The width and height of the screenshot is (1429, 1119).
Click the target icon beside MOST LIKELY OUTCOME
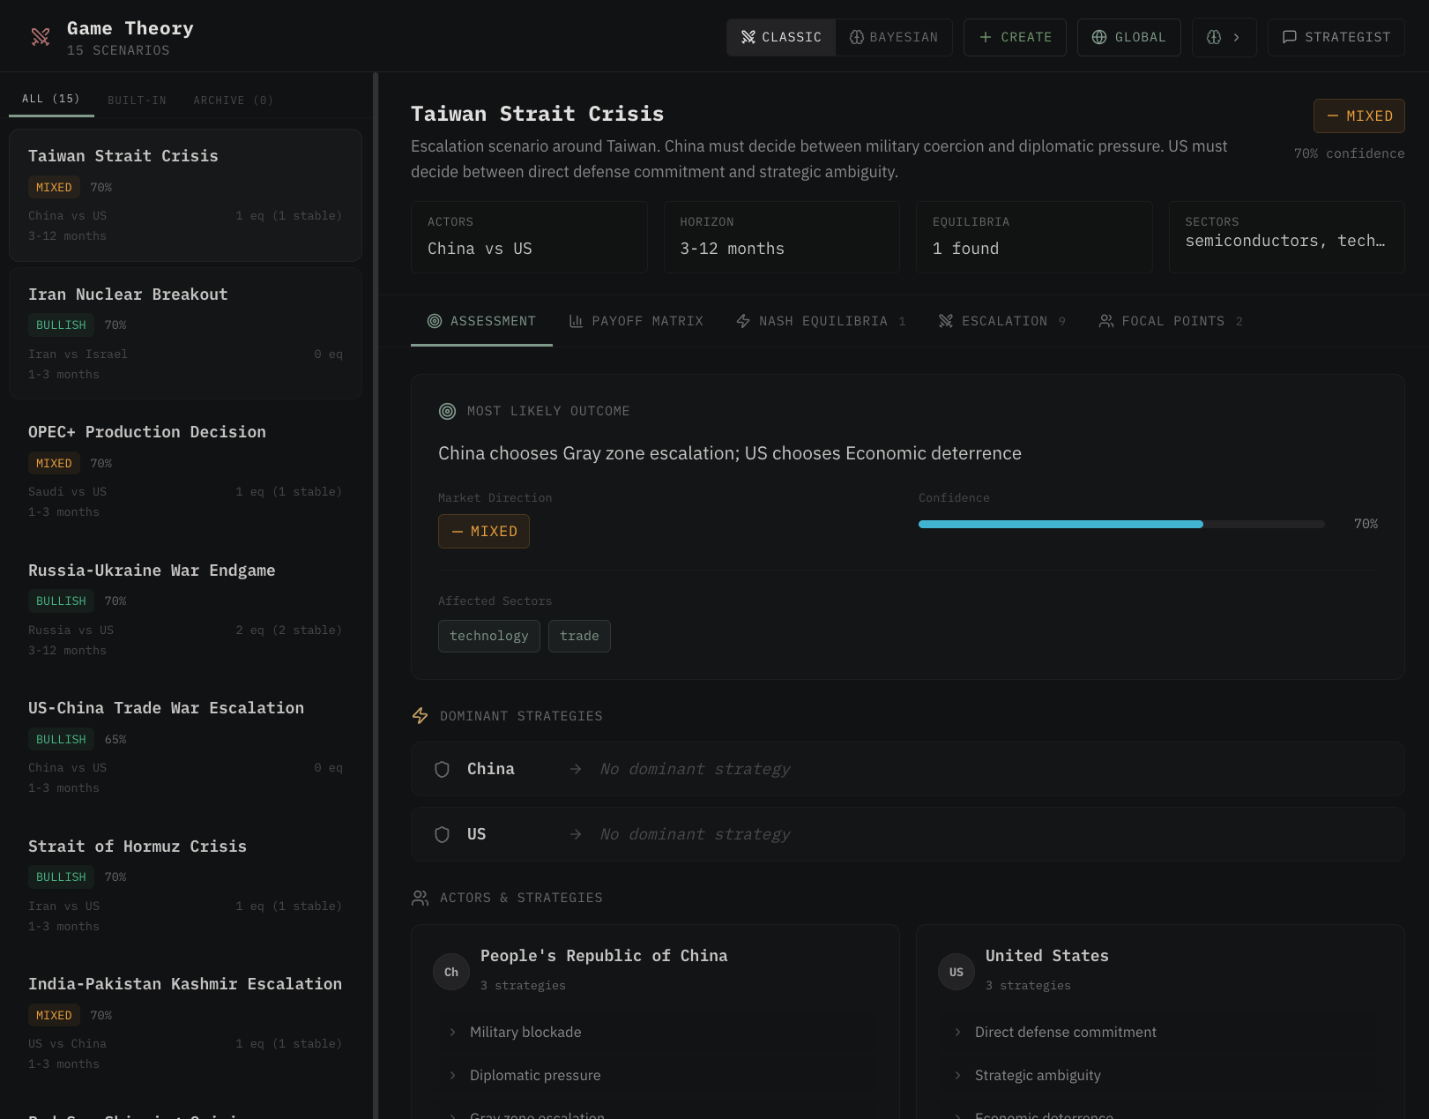(x=448, y=411)
